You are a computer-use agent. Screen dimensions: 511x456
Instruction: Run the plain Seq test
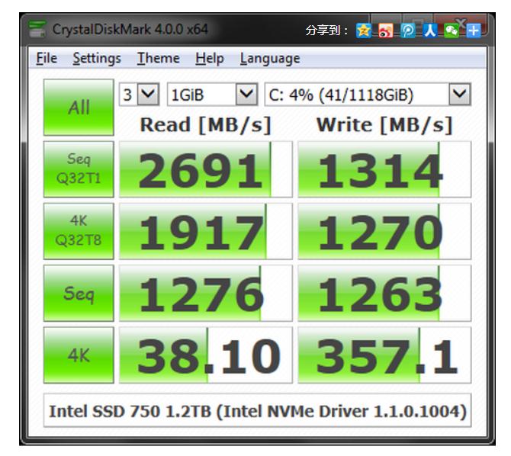coord(79,293)
